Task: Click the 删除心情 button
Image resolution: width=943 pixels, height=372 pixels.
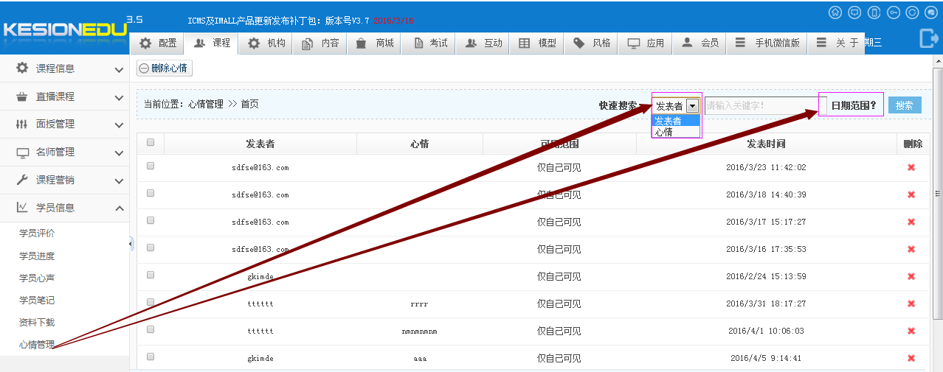Action: point(163,69)
